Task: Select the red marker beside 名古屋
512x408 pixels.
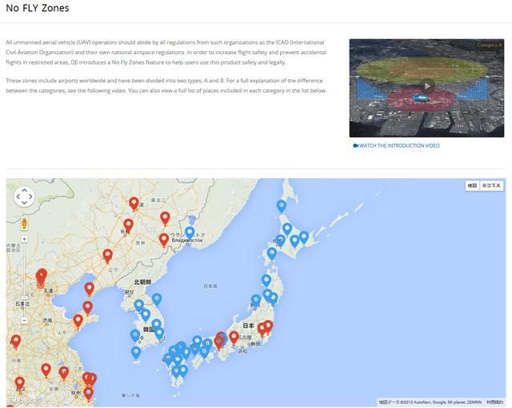Action: 234,338
